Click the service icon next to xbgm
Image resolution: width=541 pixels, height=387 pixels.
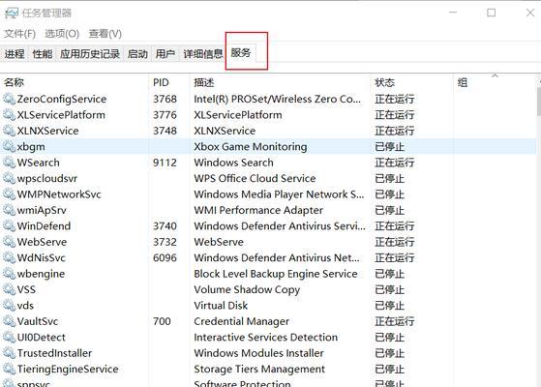10,147
